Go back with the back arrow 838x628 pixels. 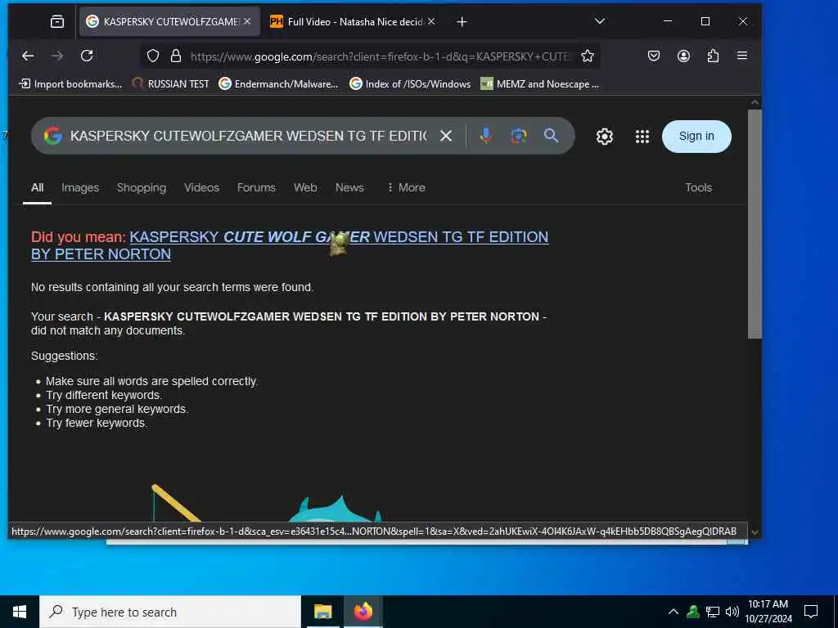[28, 56]
